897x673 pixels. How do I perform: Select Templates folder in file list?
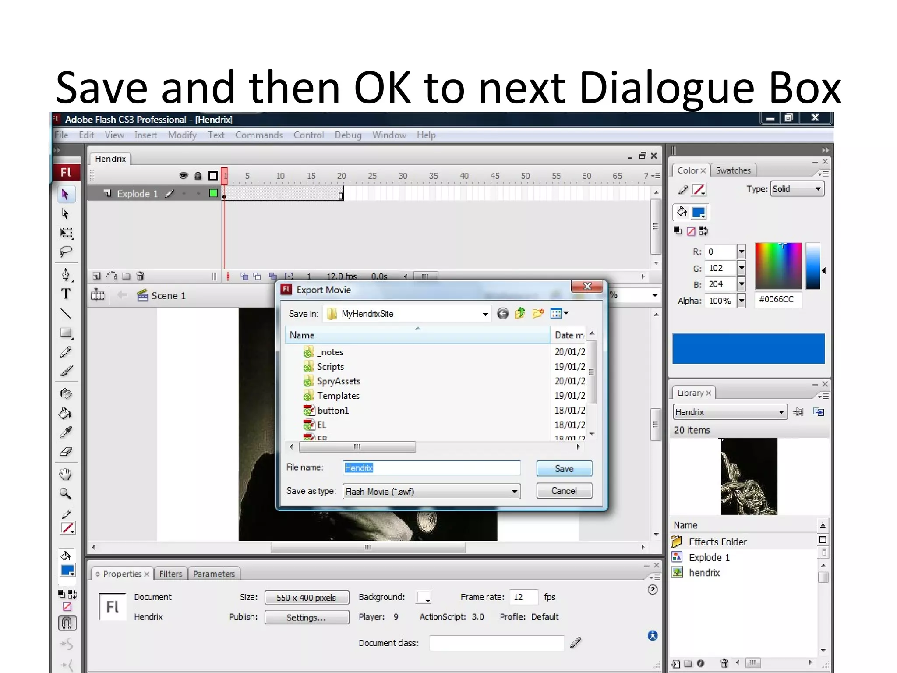tap(332, 396)
